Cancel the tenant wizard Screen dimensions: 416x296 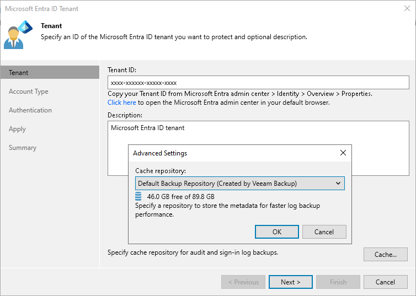386,282
